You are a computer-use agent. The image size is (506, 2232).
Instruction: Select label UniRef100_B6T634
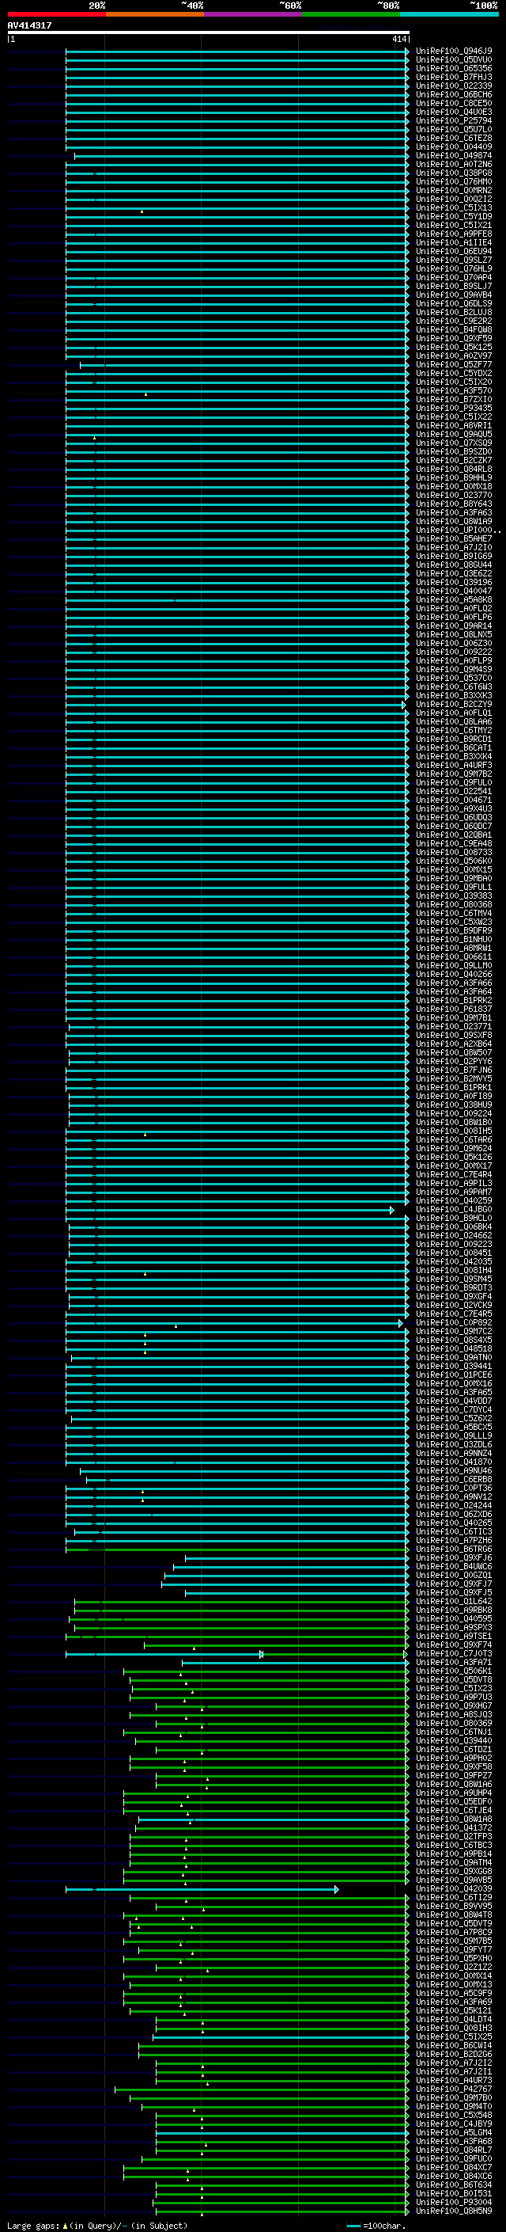[453, 2184]
